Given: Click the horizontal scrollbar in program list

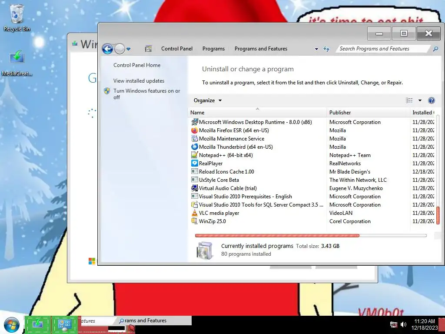Looking at the screenshot, I should pyautogui.click(x=277, y=235).
